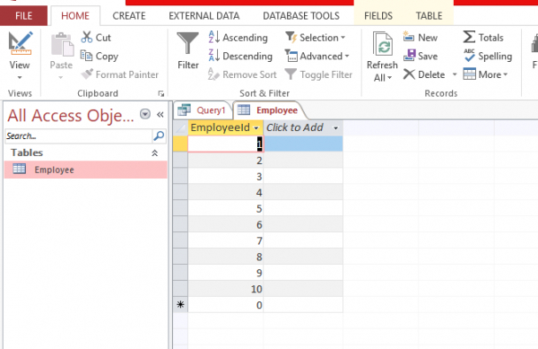
Task: Open the EXTERNAL DATA tab
Action: tap(204, 16)
